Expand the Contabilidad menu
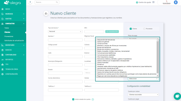 [13, 55]
